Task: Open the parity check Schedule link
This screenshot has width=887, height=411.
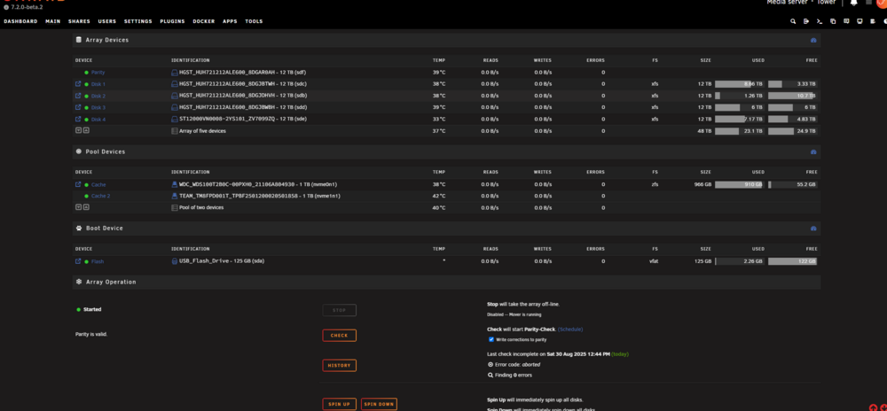Action: 570,330
